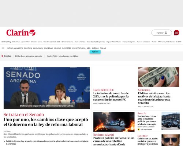
Task: Select the Mundo section
Action: click(x=57, y=48)
